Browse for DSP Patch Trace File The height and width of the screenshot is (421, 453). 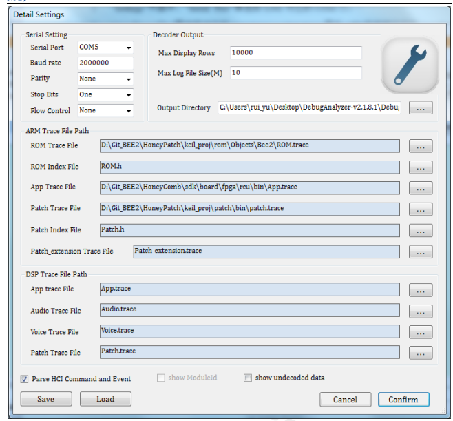pyautogui.click(x=421, y=353)
